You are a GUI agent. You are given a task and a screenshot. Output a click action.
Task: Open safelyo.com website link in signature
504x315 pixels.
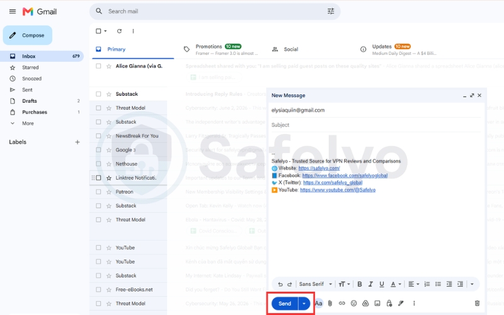(x=319, y=168)
